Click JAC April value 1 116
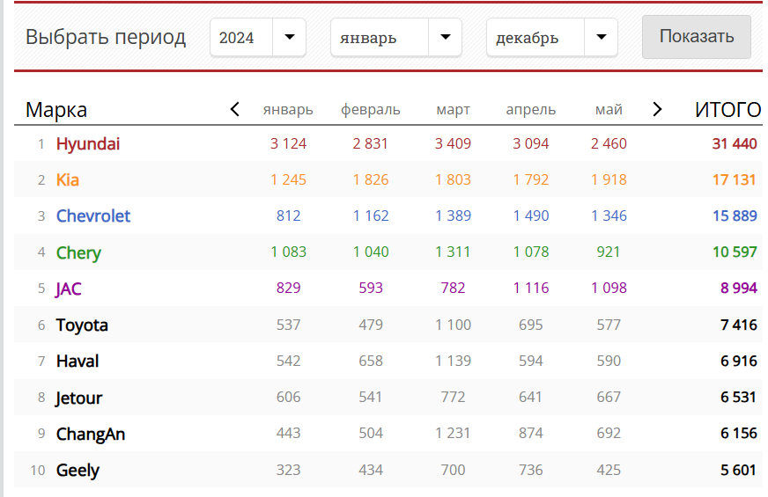Image resolution: width=768 pixels, height=497 pixels. click(x=531, y=289)
